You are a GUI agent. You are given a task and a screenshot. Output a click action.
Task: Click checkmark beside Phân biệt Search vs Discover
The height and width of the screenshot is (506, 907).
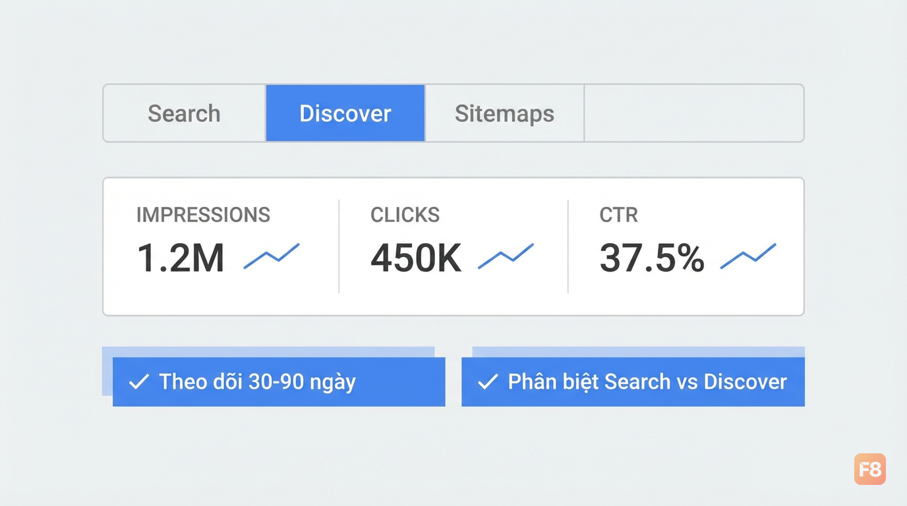tap(487, 382)
